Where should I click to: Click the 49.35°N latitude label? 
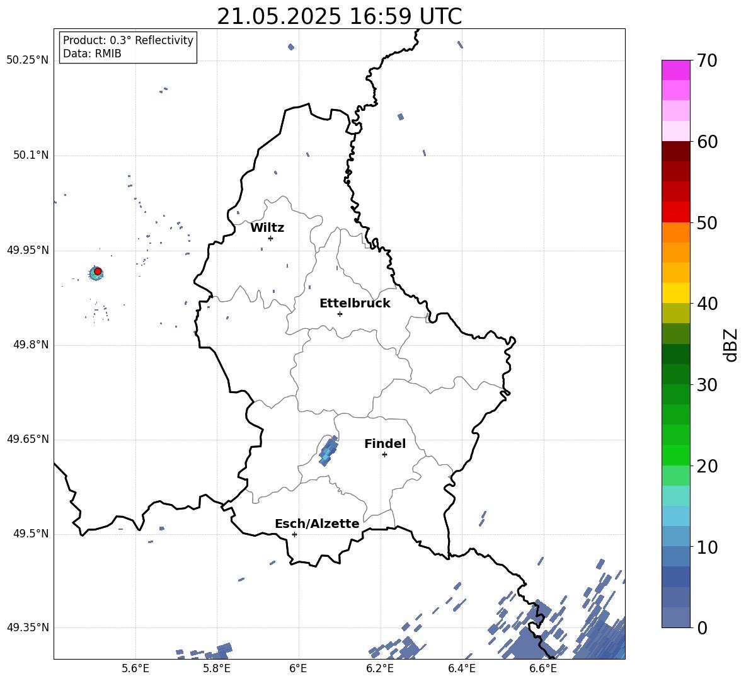28,627
